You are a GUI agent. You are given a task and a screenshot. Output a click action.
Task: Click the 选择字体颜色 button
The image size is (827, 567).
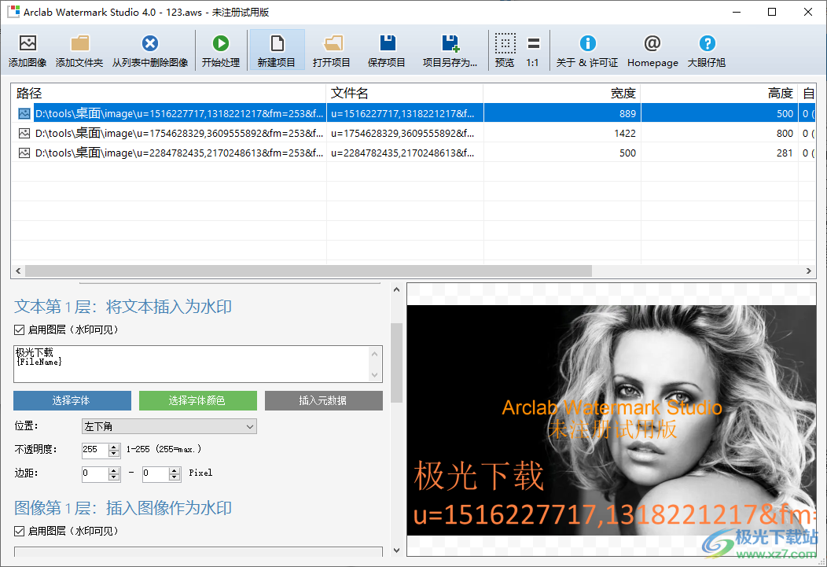(198, 400)
